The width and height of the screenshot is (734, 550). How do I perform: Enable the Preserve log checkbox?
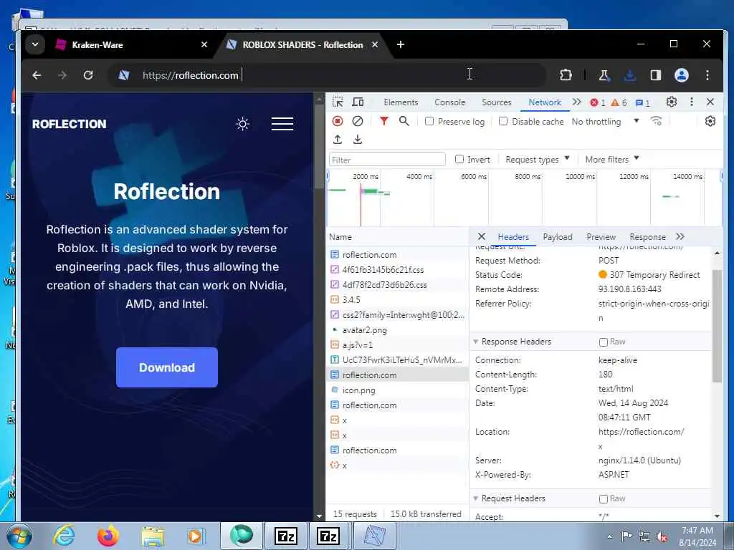click(429, 121)
